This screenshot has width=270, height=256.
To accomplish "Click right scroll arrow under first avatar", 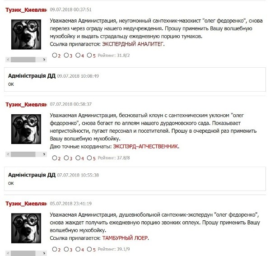I will pyautogui.click(x=44, y=60).
